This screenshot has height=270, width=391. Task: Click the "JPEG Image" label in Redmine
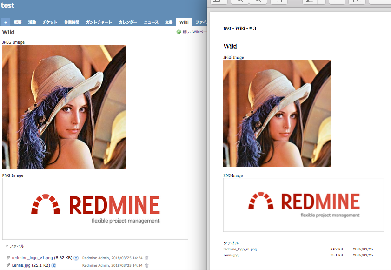click(x=13, y=42)
